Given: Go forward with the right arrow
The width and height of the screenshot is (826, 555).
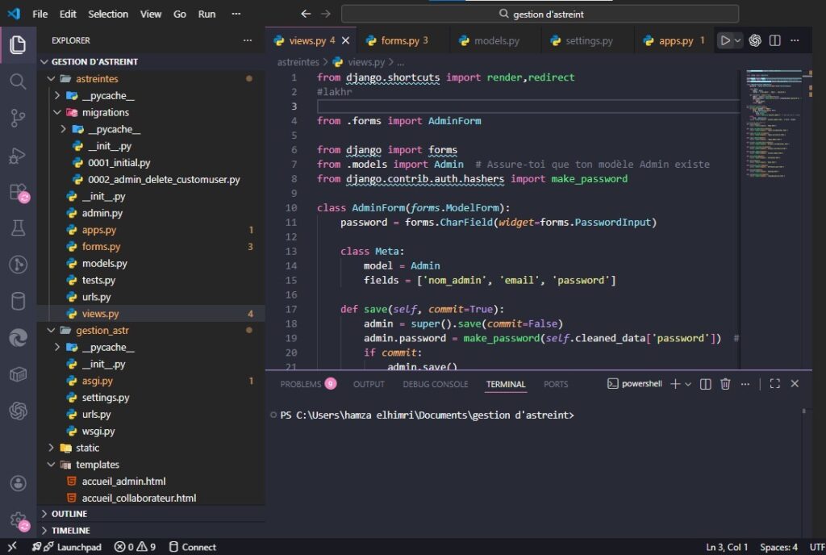Looking at the screenshot, I should click(326, 15).
